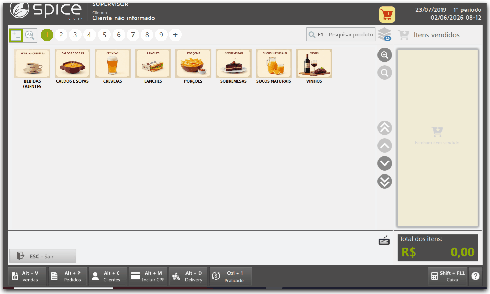This screenshot has height=294, width=490.
Task: Jump to top with double up chevron
Action: [385, 128]
